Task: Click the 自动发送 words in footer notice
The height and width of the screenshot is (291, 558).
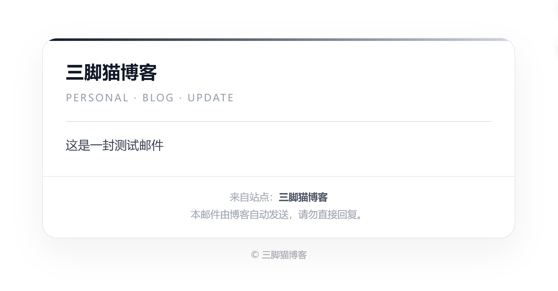Action: [269, 214]
